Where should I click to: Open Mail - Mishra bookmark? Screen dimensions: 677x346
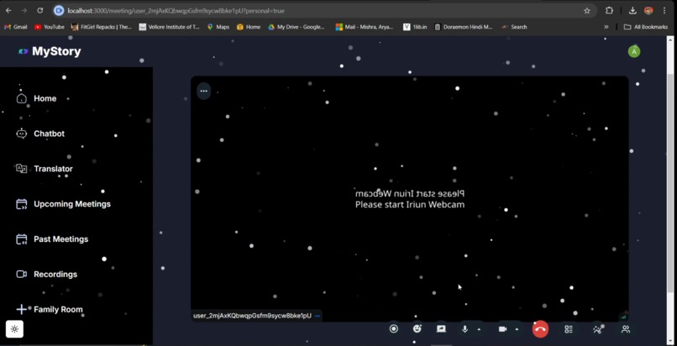pyautogui.click(x=365, y=27)
